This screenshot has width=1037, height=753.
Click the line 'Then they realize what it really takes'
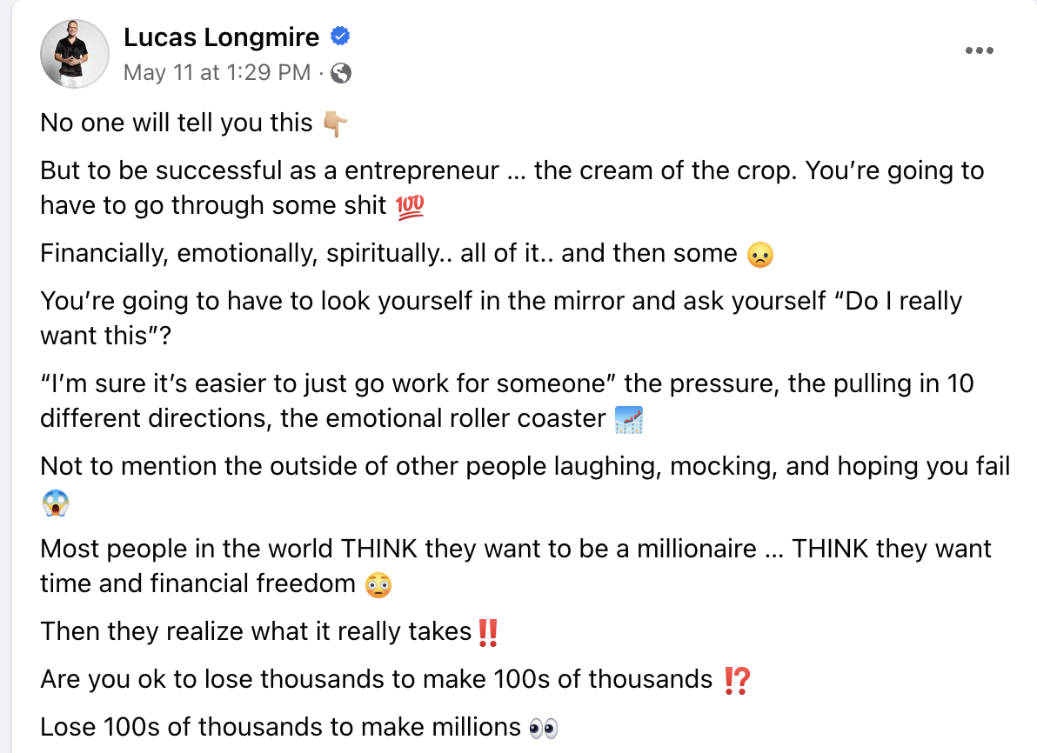256,631
